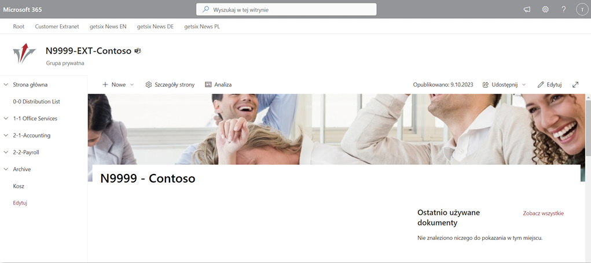Screen dimensions: 591x263
Task: Open getsix News PL
Action: (x=202, y=27)
